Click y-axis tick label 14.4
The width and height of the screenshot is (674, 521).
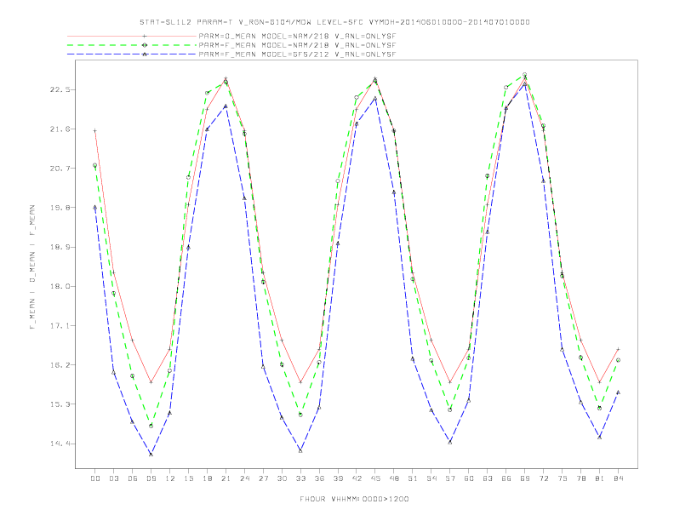(60, 444)
